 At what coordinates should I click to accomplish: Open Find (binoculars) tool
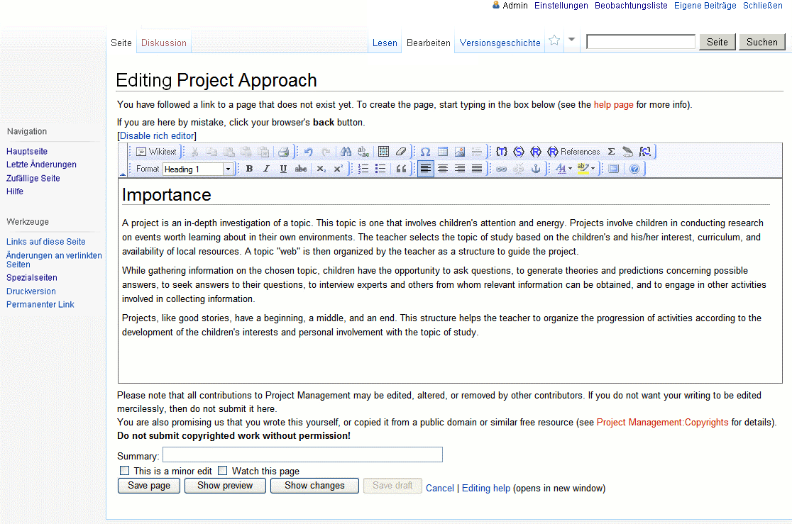click(x=346, y=152)
